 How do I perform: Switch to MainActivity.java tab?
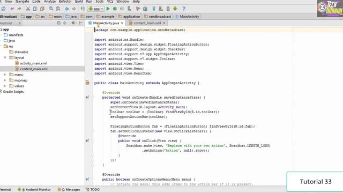coord(106,23)
